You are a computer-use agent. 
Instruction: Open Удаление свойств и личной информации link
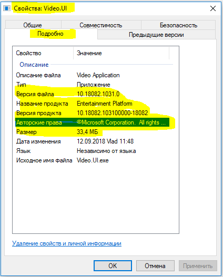click(x=67, y=243)
